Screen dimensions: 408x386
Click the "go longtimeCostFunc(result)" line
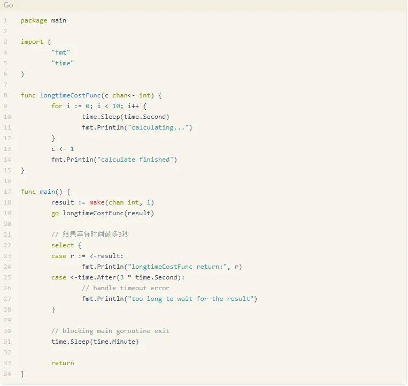(103, 213)
